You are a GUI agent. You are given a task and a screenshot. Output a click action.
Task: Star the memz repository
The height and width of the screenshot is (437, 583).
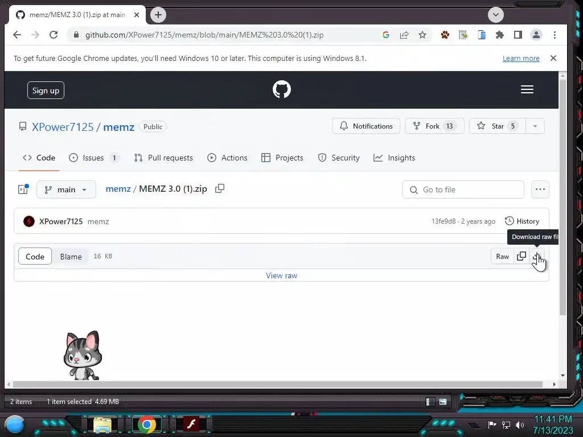pos(498,126)
